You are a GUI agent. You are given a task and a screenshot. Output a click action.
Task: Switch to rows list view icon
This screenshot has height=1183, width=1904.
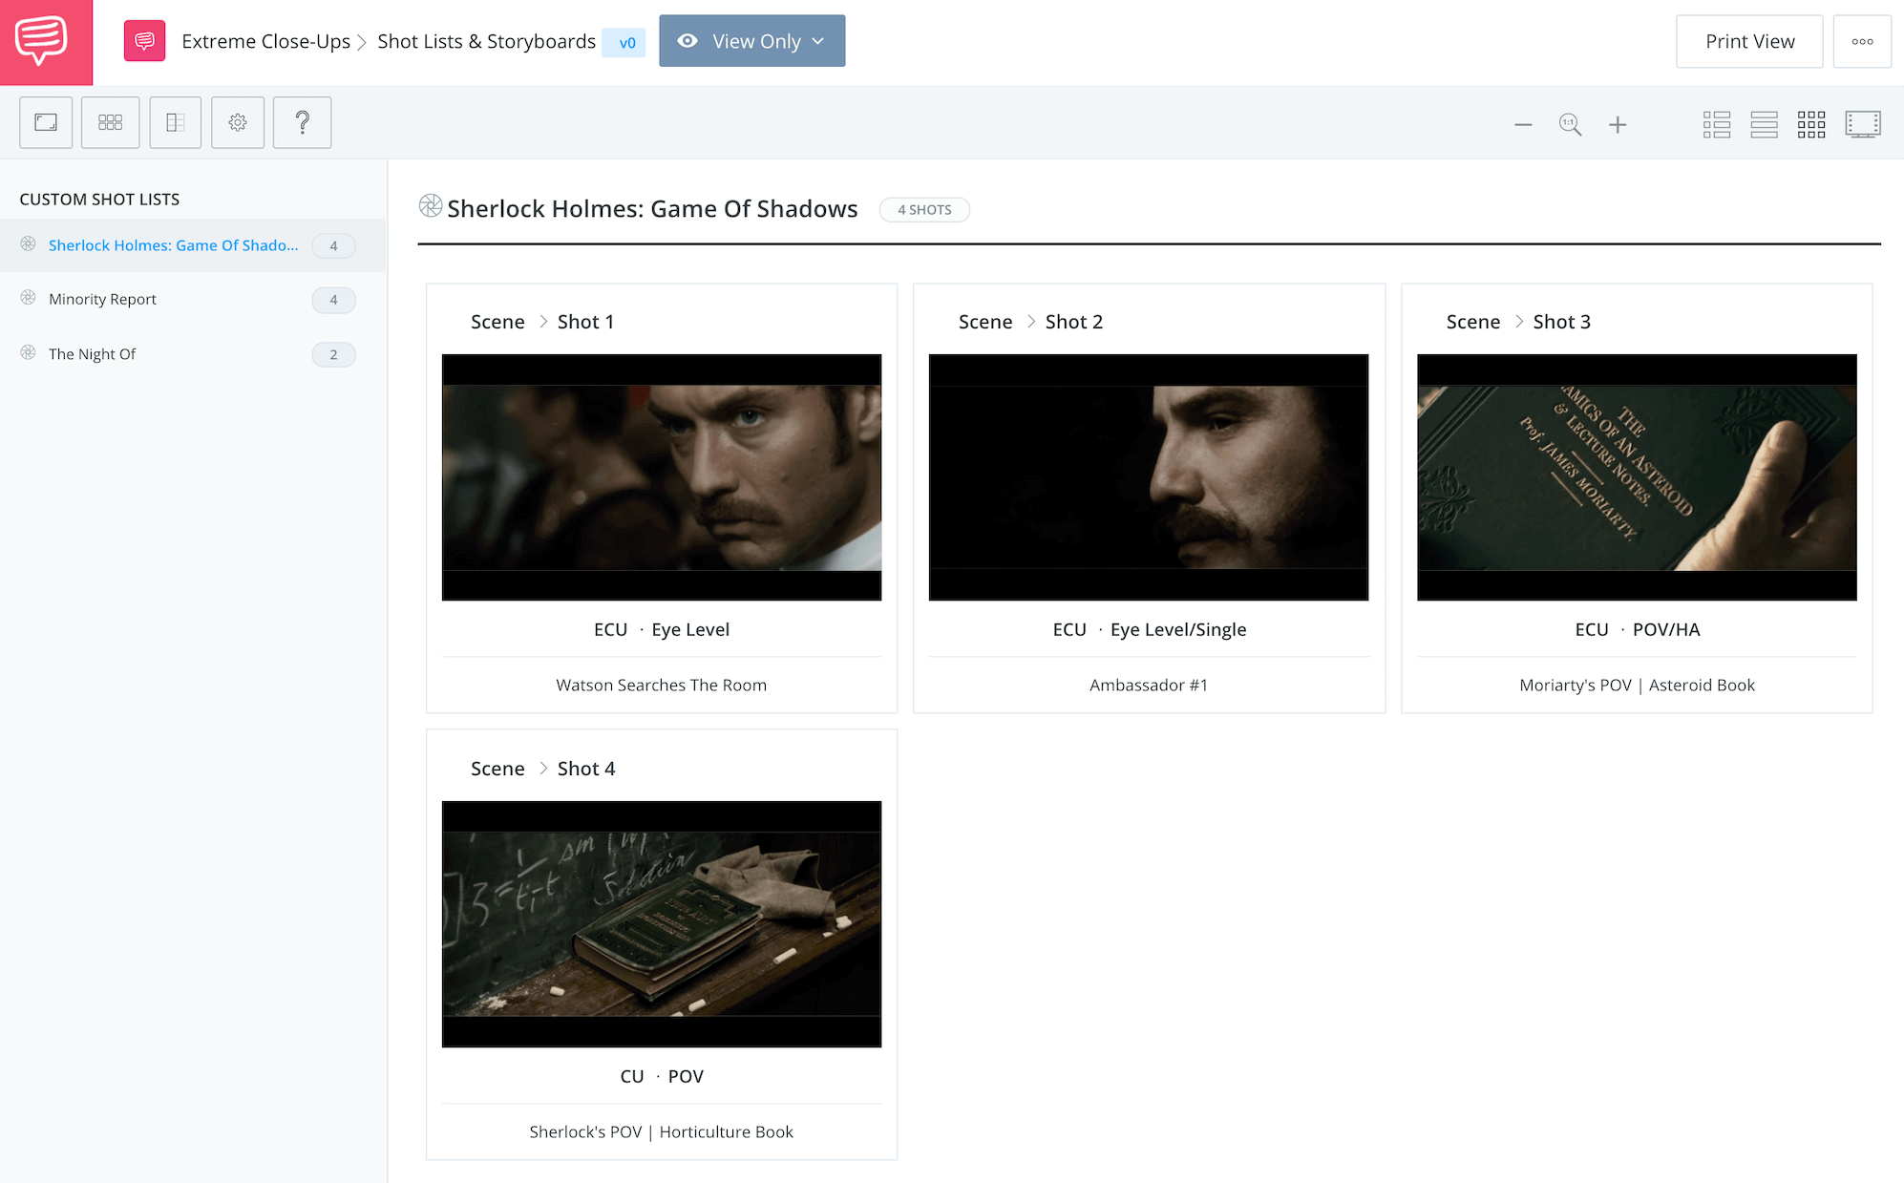click(x=1764, y=125)
